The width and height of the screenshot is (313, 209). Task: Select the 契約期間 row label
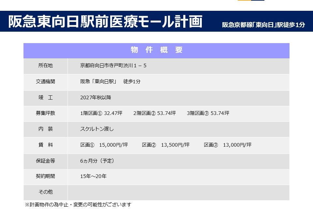[x=46, y=176]
